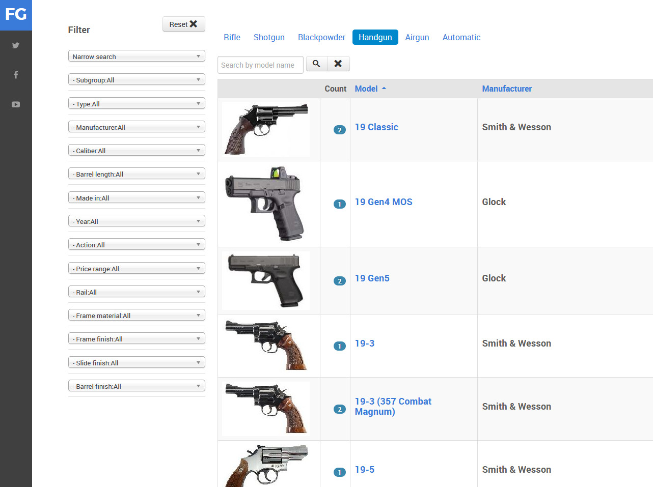
Task: Click the 19-5 revolver thumbnail
Action: click(266, 466)
